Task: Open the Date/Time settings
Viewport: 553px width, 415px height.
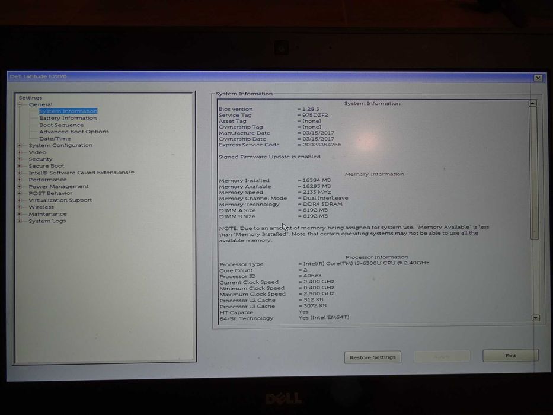Action: [x=55, y=139]
